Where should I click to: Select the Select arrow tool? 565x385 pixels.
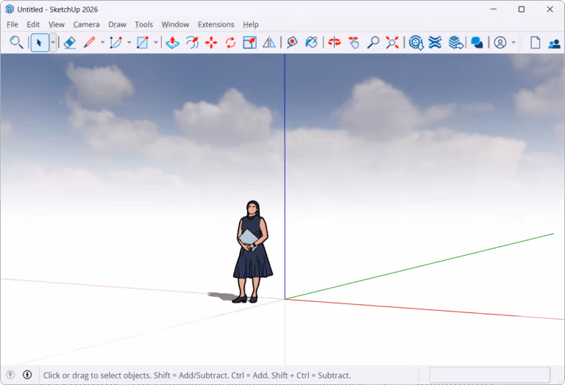coord(40,43)
